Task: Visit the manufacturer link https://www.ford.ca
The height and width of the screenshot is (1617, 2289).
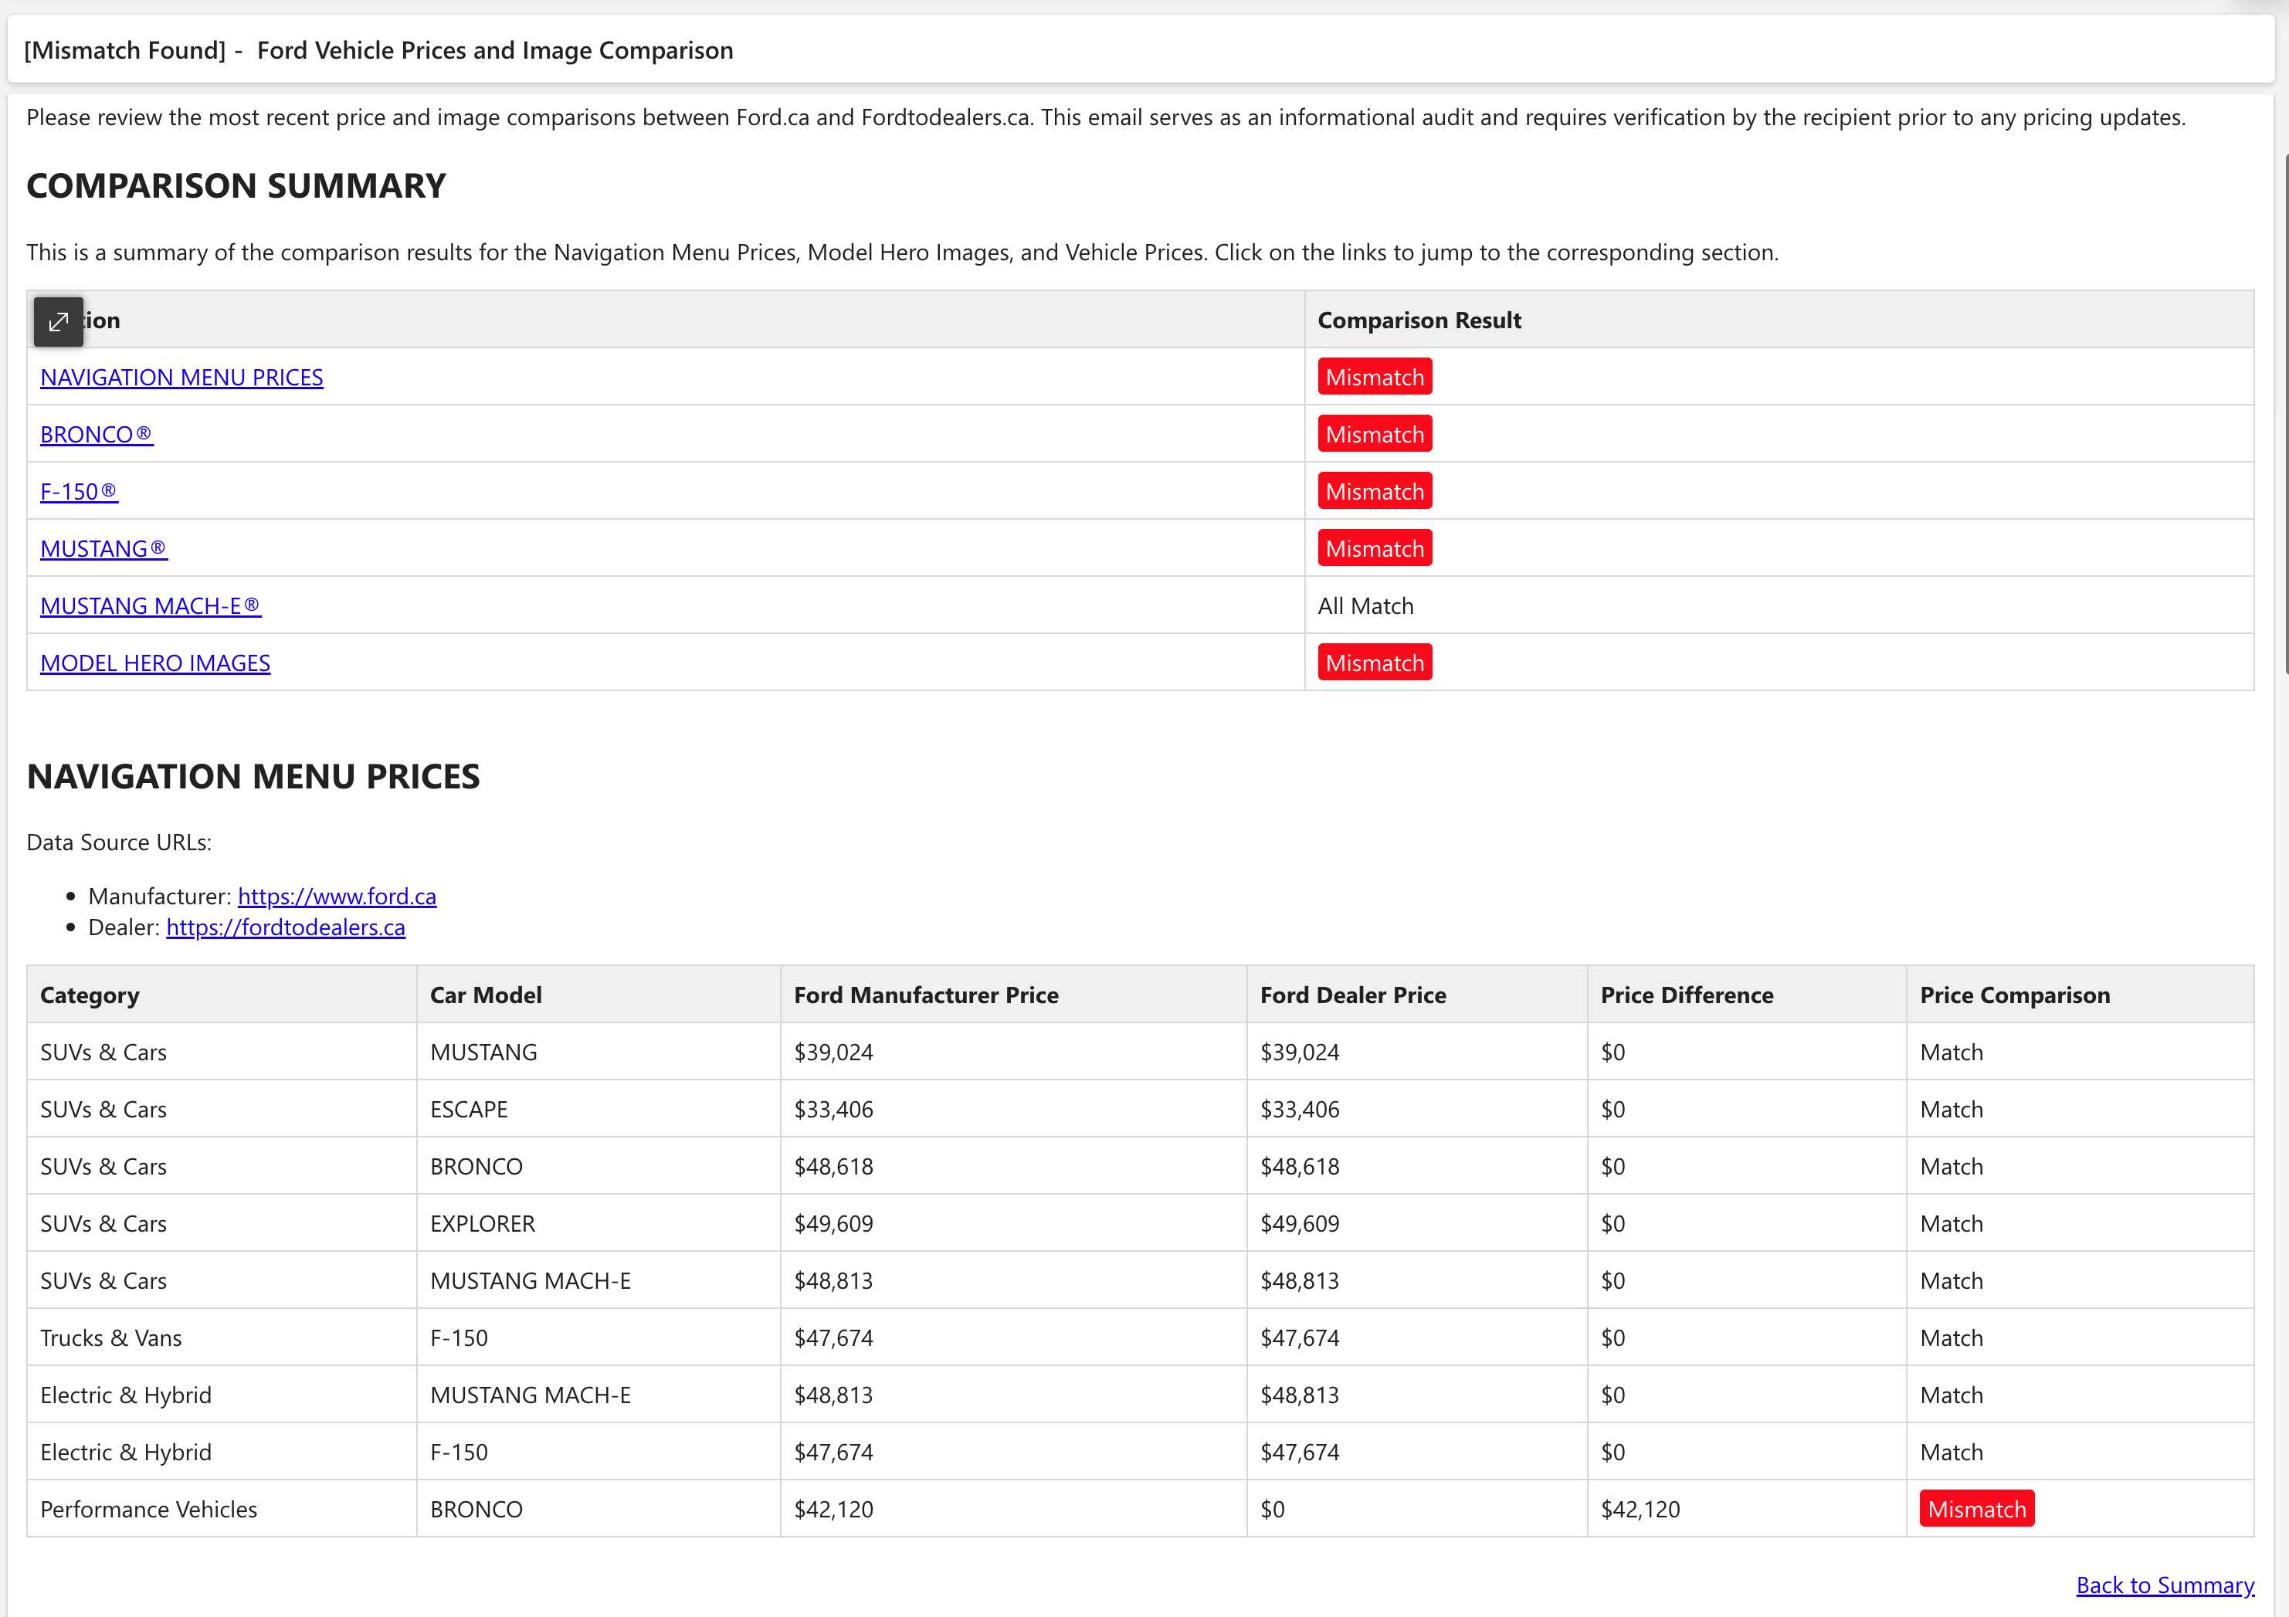Action: [337, 895]
